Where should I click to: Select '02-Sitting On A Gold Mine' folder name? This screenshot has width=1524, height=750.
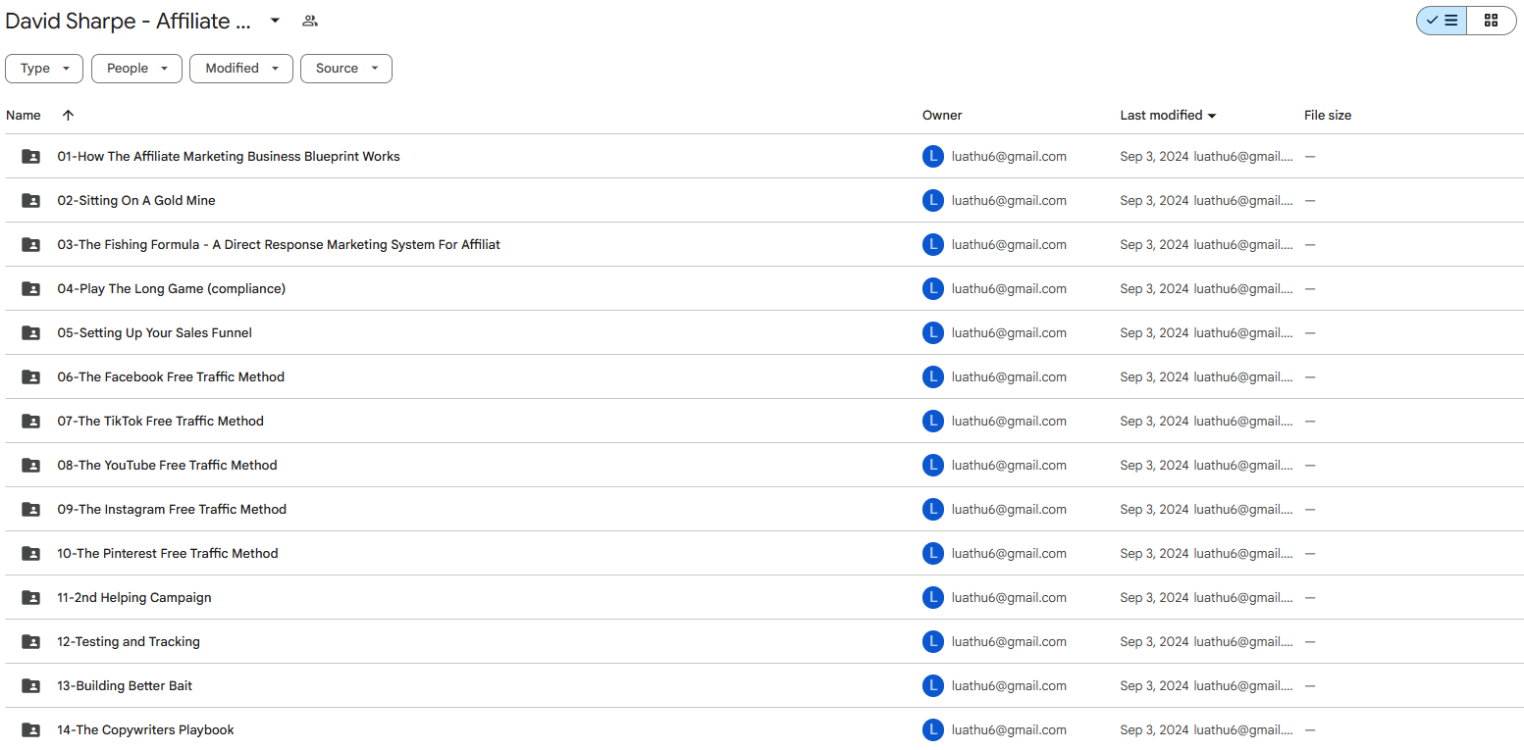[x=136, y=201]
